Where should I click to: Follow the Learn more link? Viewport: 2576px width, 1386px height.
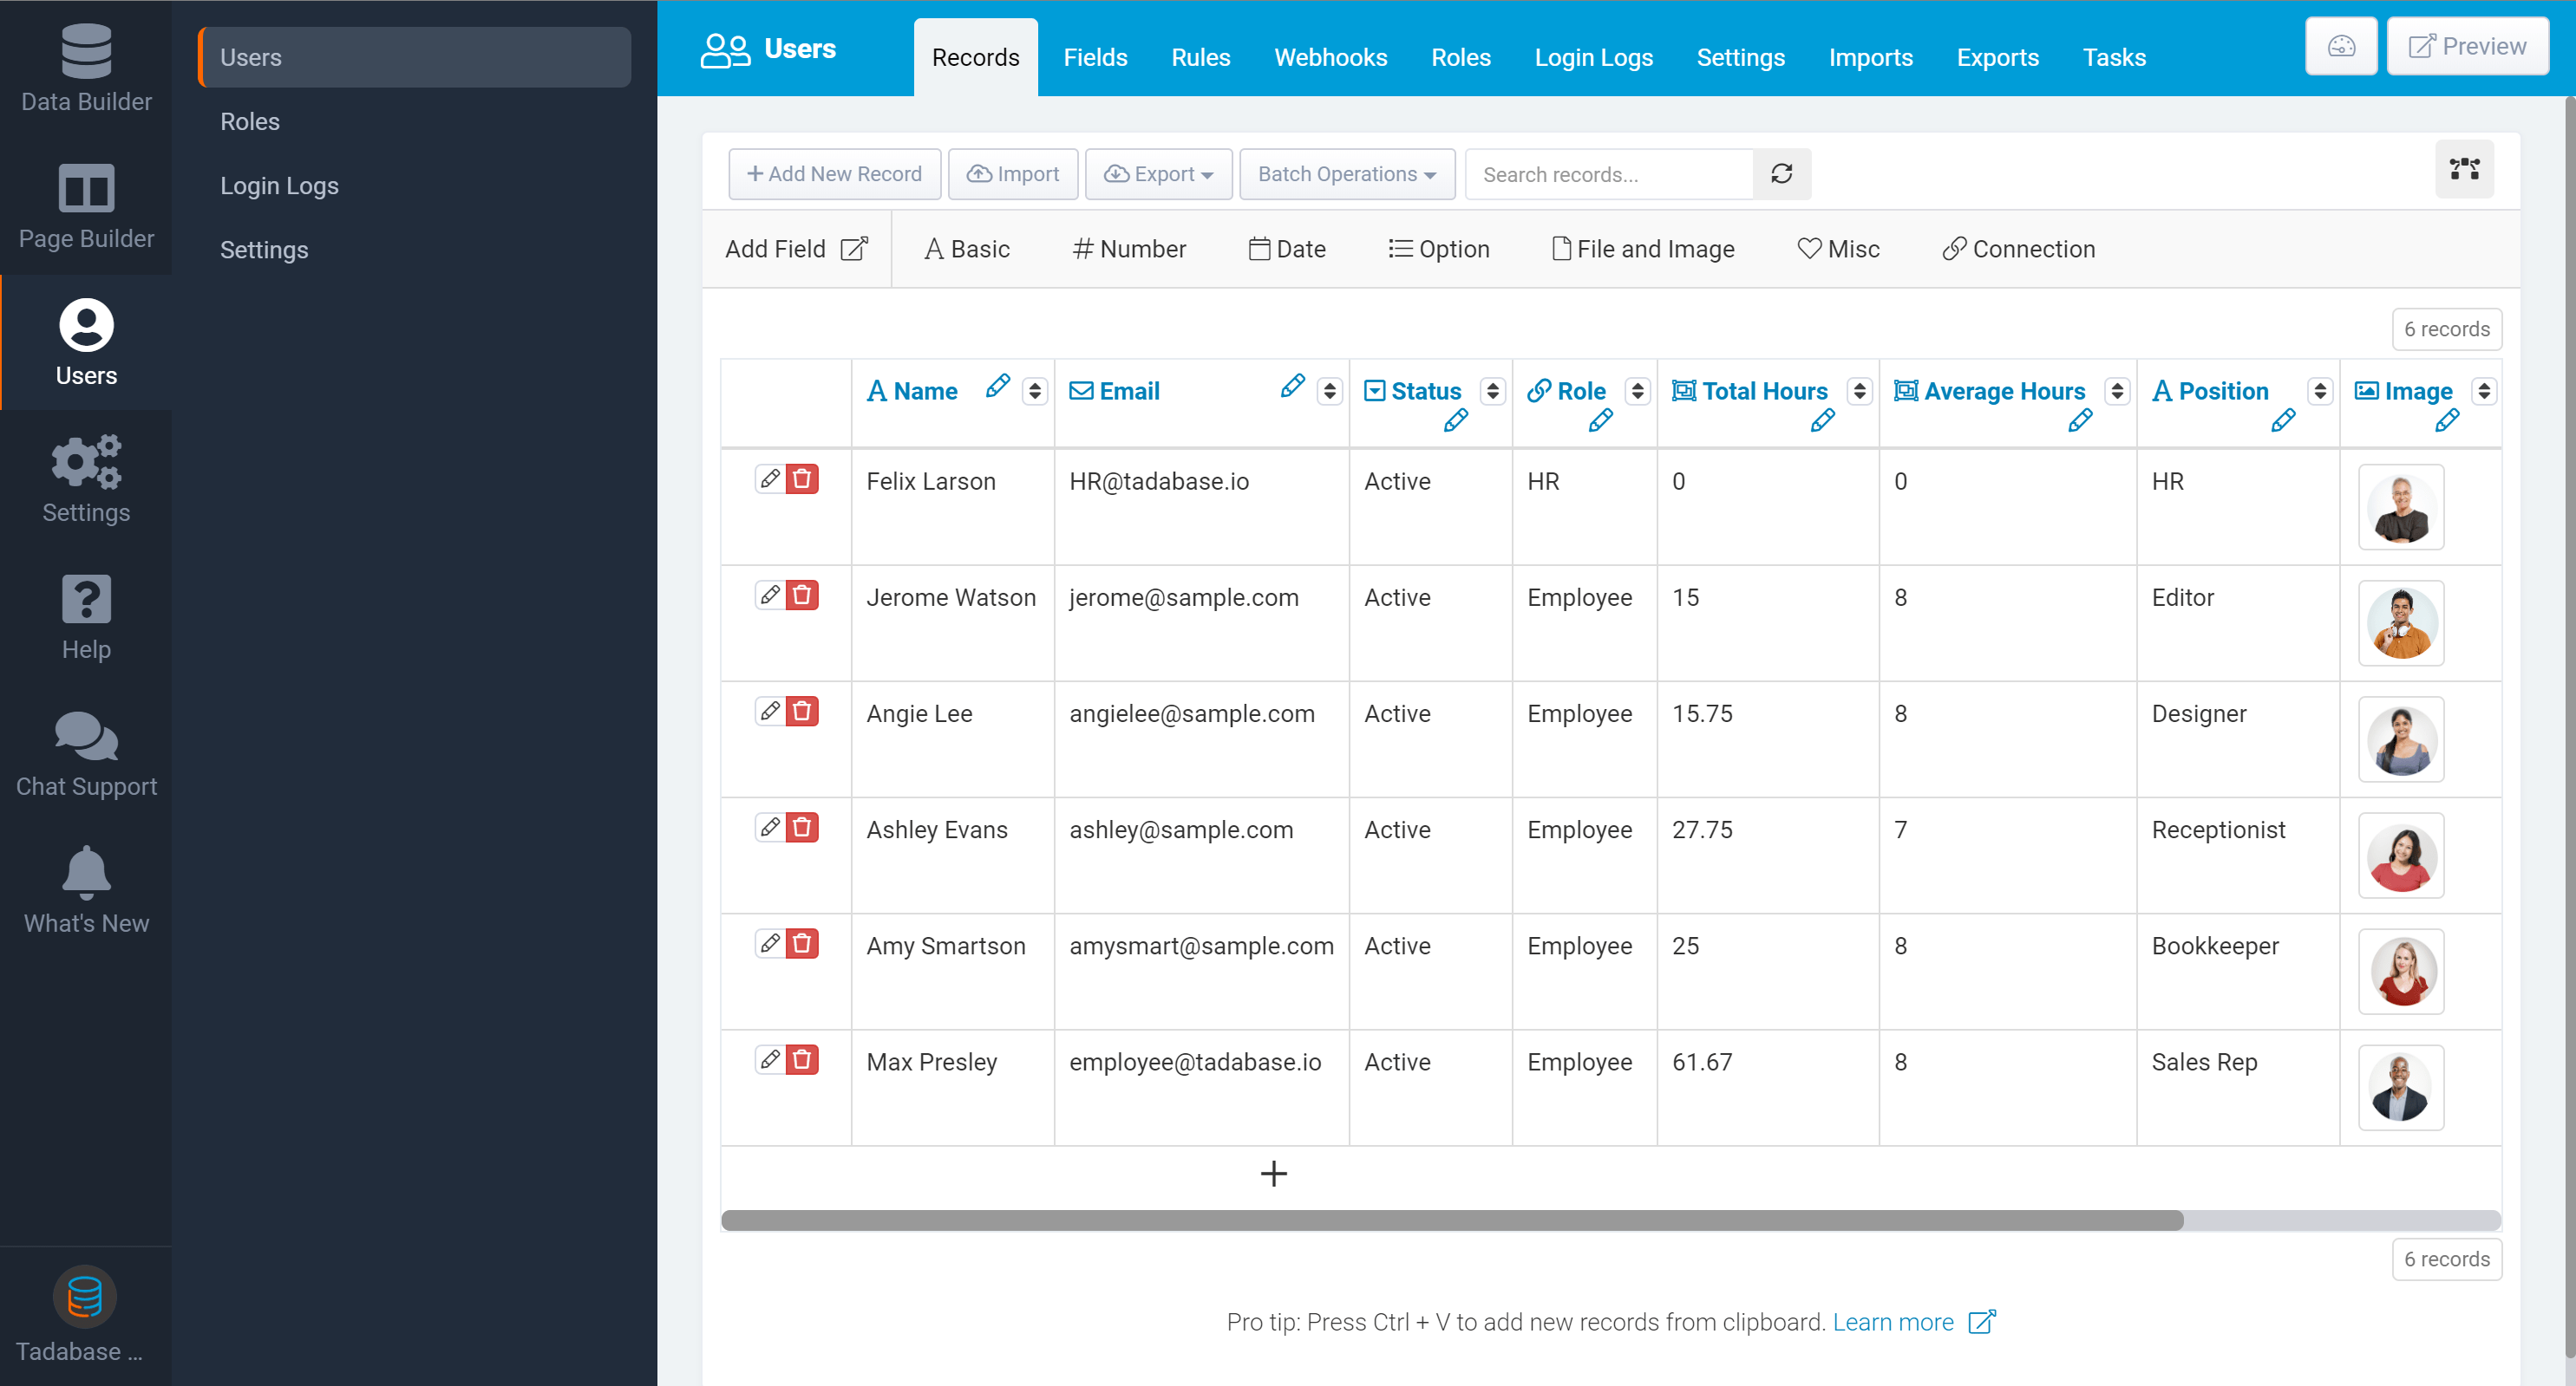[x=1893, y=1322]
